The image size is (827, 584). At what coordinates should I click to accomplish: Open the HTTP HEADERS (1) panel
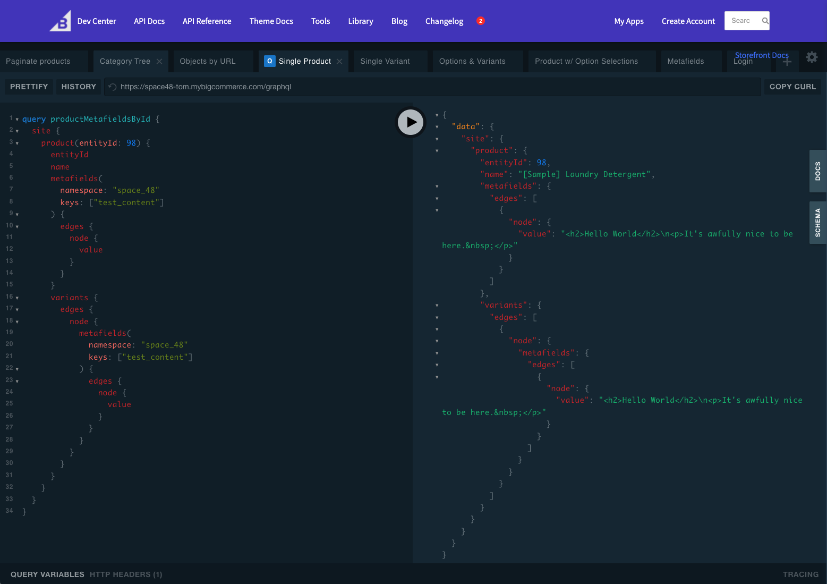tap(126, 574)
